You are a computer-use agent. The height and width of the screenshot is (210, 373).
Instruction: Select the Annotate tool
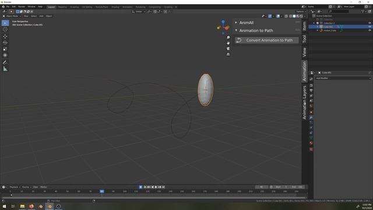5,62
